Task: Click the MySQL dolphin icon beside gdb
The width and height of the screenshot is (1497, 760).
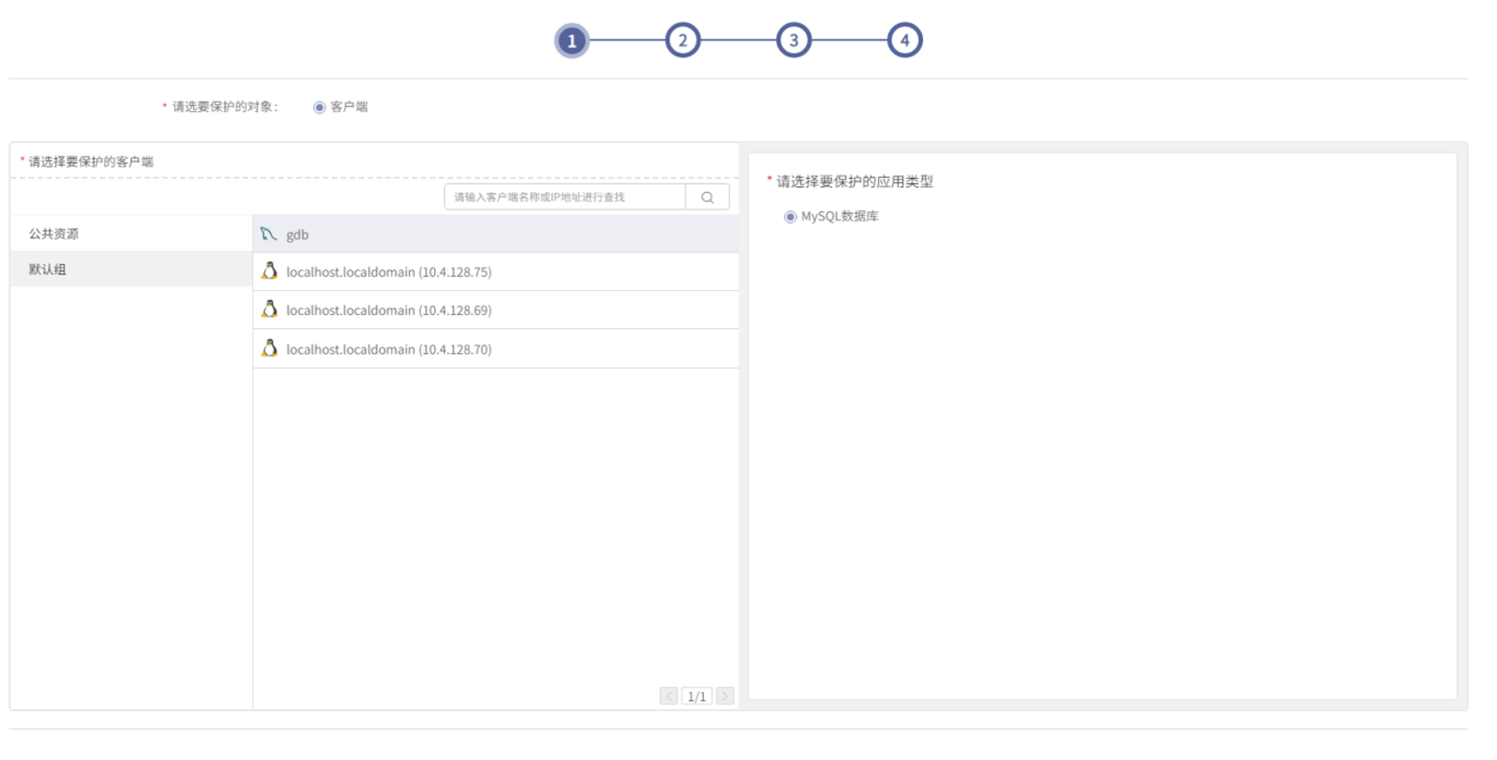Action: click(269, 234)
